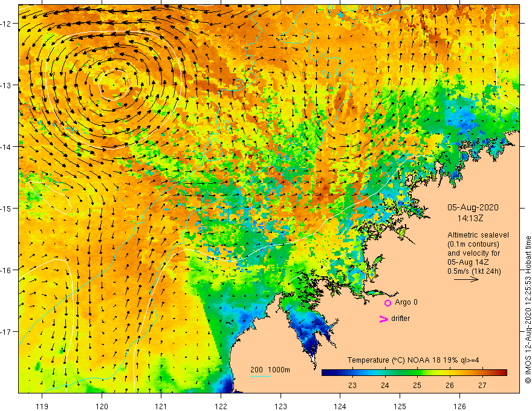
Task: Click the longitude axis label 121
Action: tap(161, 406)
